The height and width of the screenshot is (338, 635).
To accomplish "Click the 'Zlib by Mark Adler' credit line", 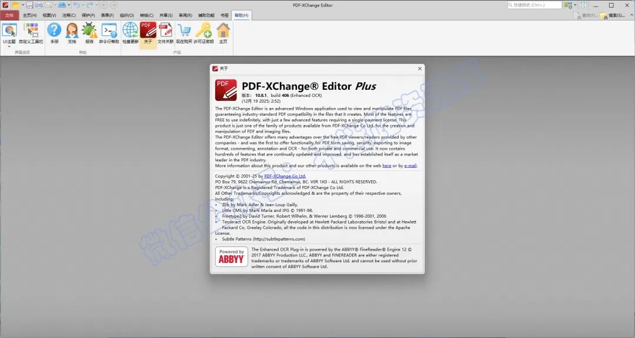I will point(260,205).
